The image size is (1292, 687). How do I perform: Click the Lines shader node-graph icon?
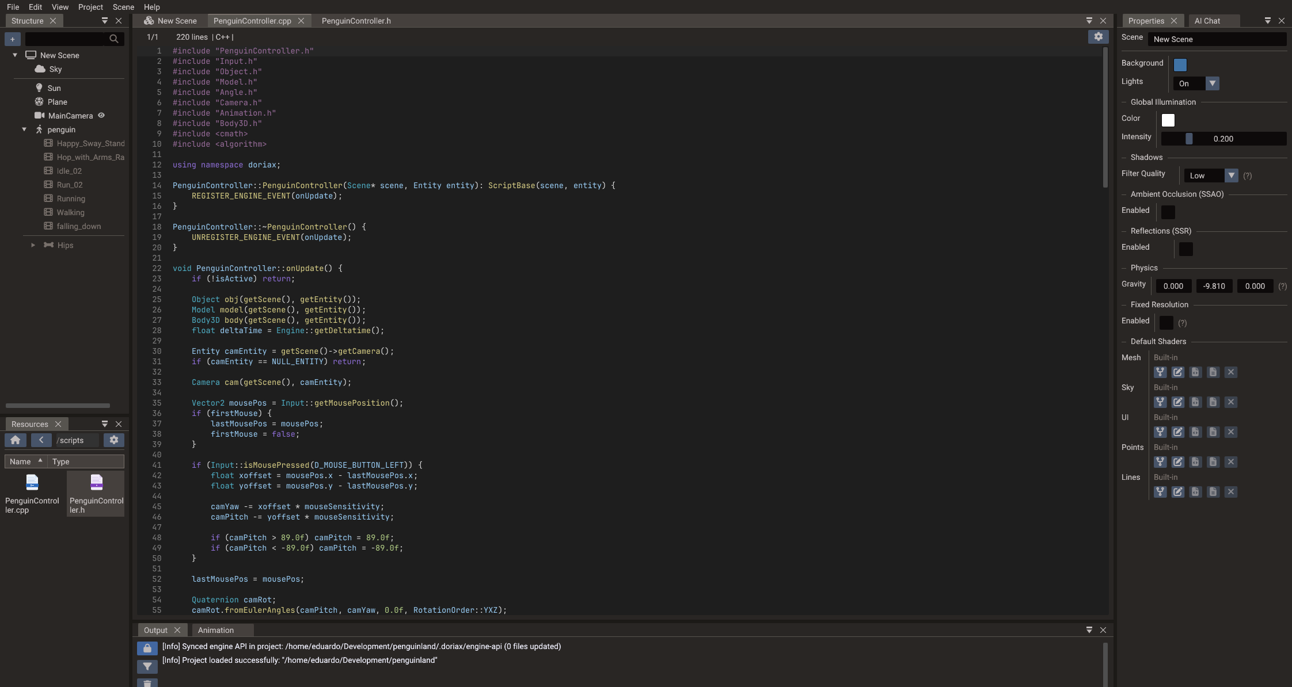click(x=1160, y=492)
